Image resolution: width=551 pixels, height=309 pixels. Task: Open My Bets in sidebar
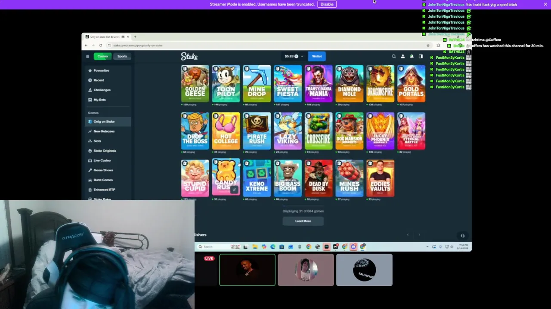coord(108,100)
